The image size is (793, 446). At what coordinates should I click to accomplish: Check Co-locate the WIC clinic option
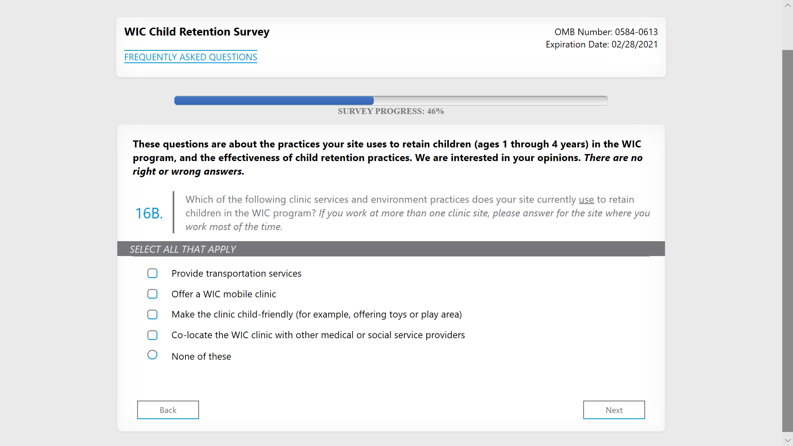[x=152, y=335]
